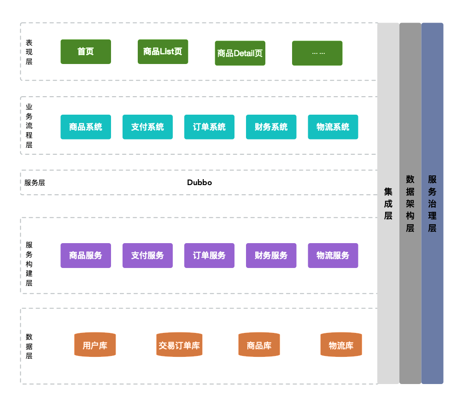457x396 pixels.
Task: Click the 数据架构层 vertical bar label
Action: pyautogui.click(x=410, y=204)
